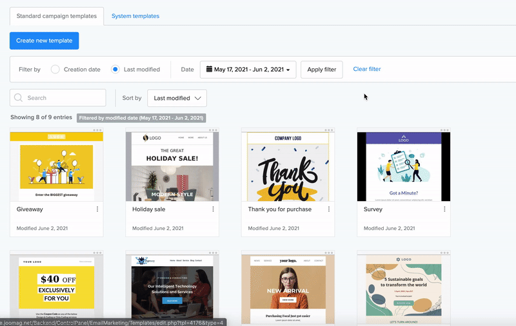Image resolution: width=516 pixels, height=326 pixels.
Task: Open the Thank you for purchase kebab menu
Action: tap(329, 209)
